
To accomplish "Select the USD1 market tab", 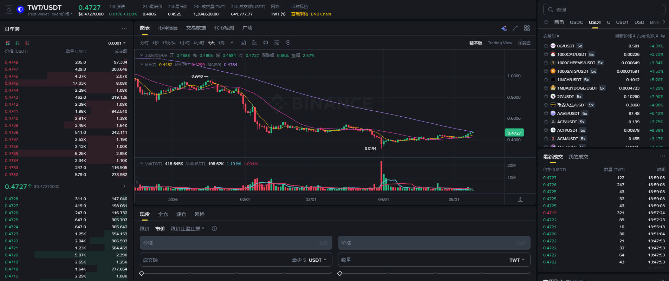I will 622,22.
